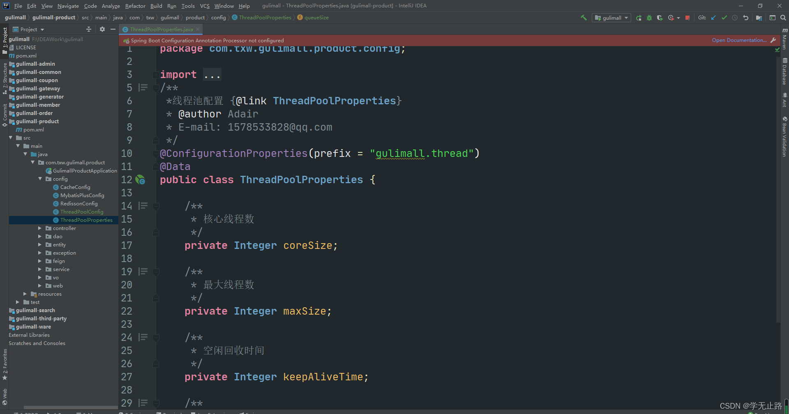Click the Build project hammer icon

tap(584, 18)
